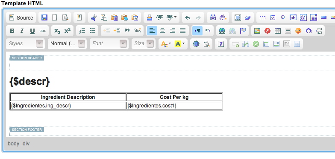Redo the action
Screen dimensions: 335x159
point(198,18)
